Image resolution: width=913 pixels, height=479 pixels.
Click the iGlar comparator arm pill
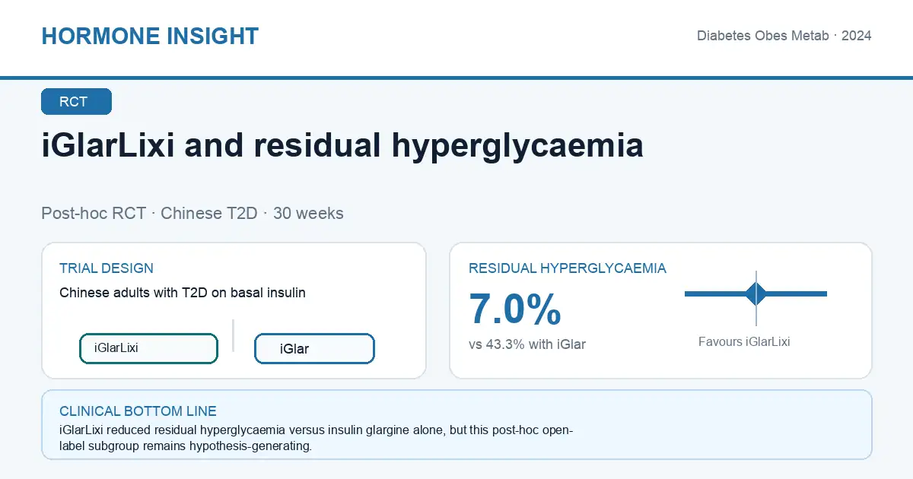pyautogui.click(x=314, y=349)
